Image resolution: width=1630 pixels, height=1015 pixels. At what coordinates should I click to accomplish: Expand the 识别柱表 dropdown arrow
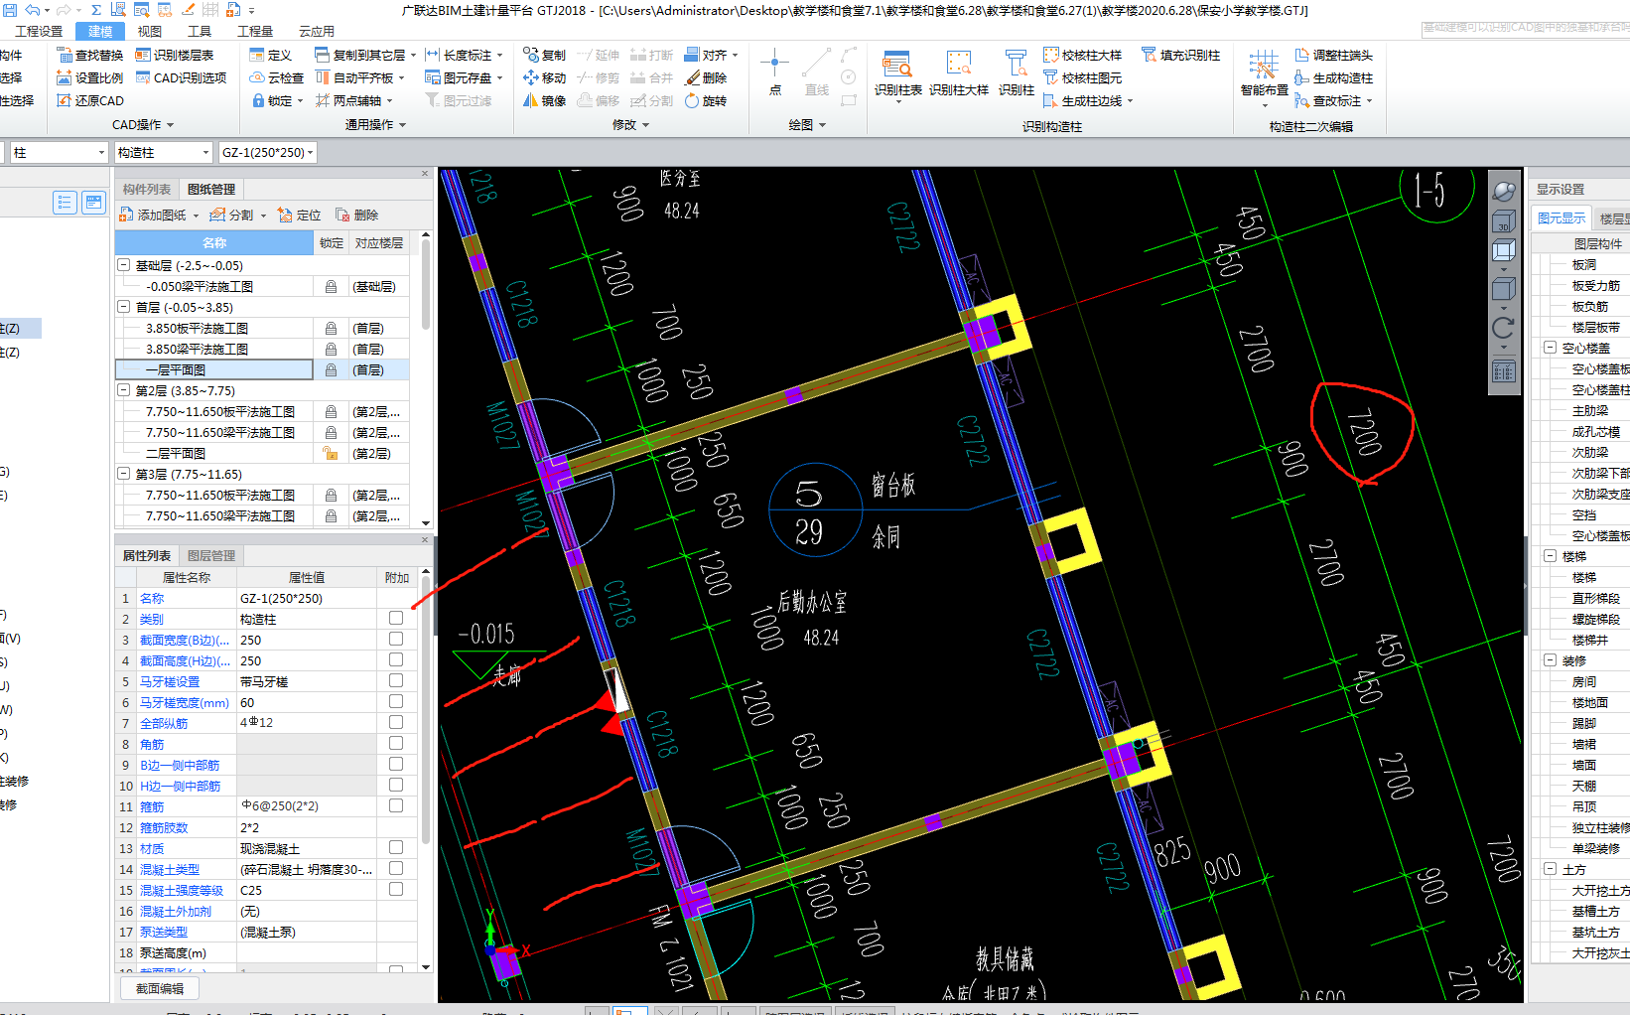click(x=898, y=101)
